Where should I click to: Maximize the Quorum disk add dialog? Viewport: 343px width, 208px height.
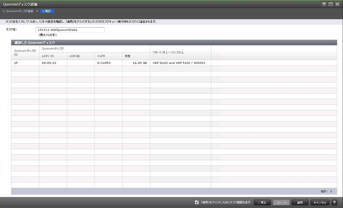click(x=331, y=4)
